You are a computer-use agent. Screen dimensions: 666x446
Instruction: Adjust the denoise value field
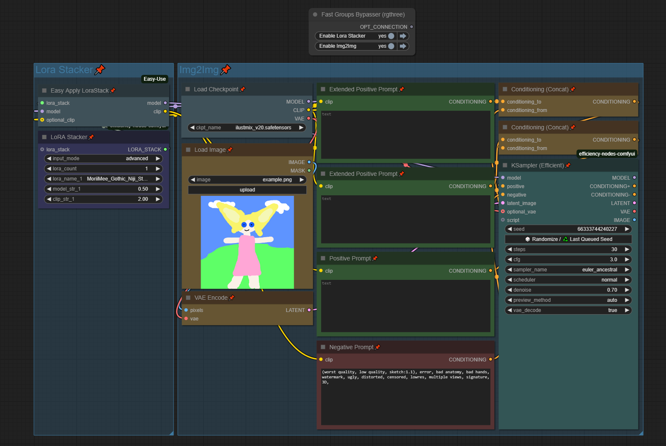point(568,290)
